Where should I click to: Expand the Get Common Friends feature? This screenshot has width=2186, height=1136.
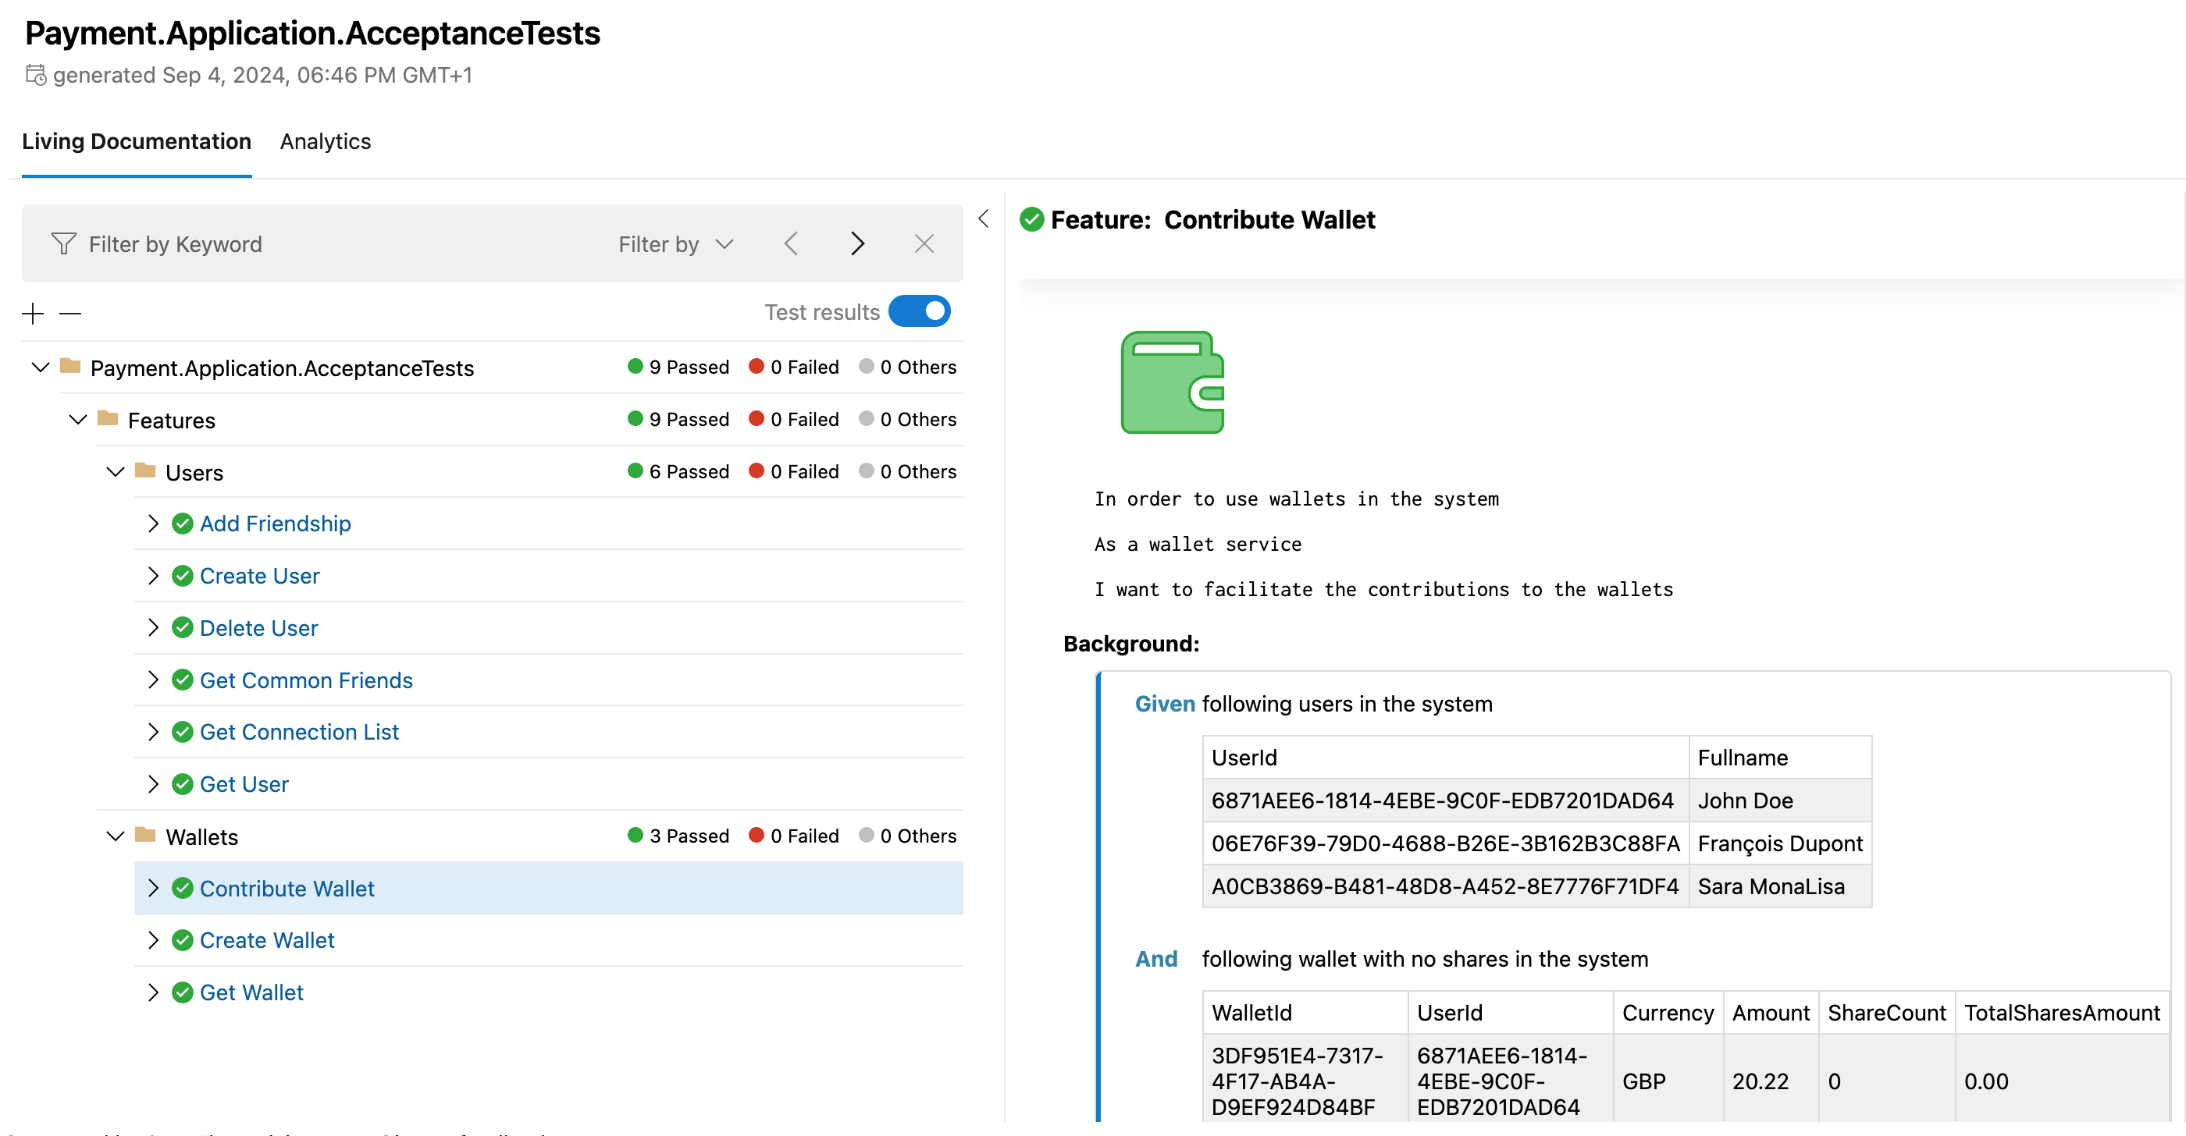click(153, 680)
